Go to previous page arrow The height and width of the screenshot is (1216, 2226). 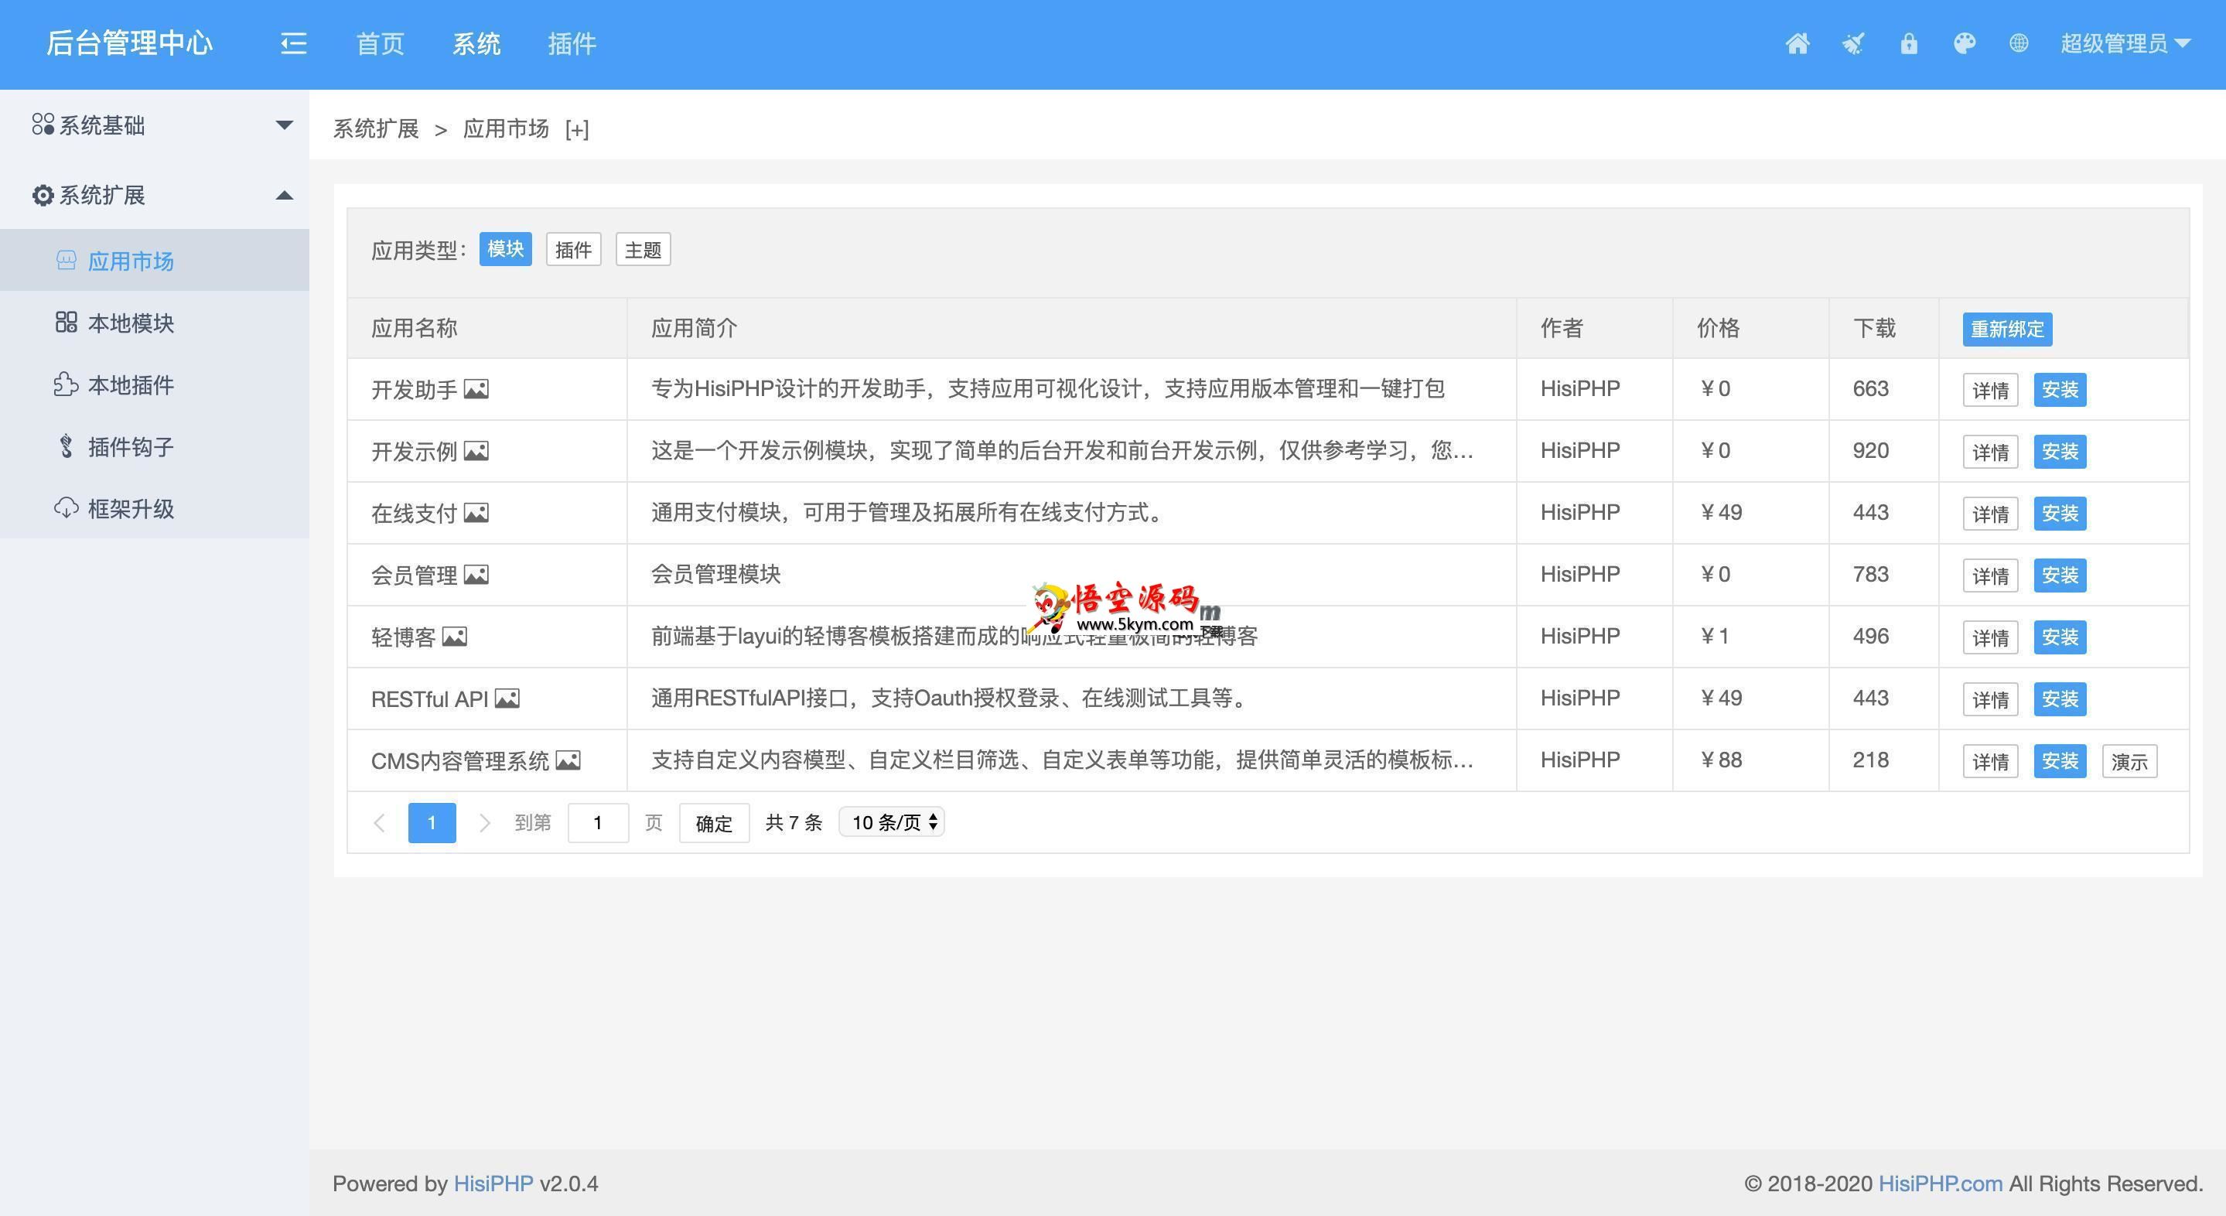(379, 823)
